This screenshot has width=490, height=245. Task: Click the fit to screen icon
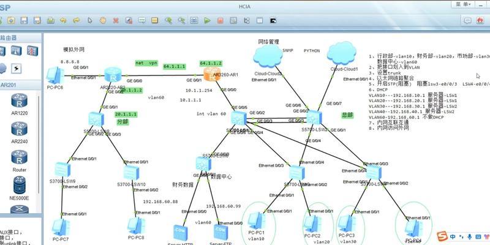pyautogui.click(x=194, y=21)
